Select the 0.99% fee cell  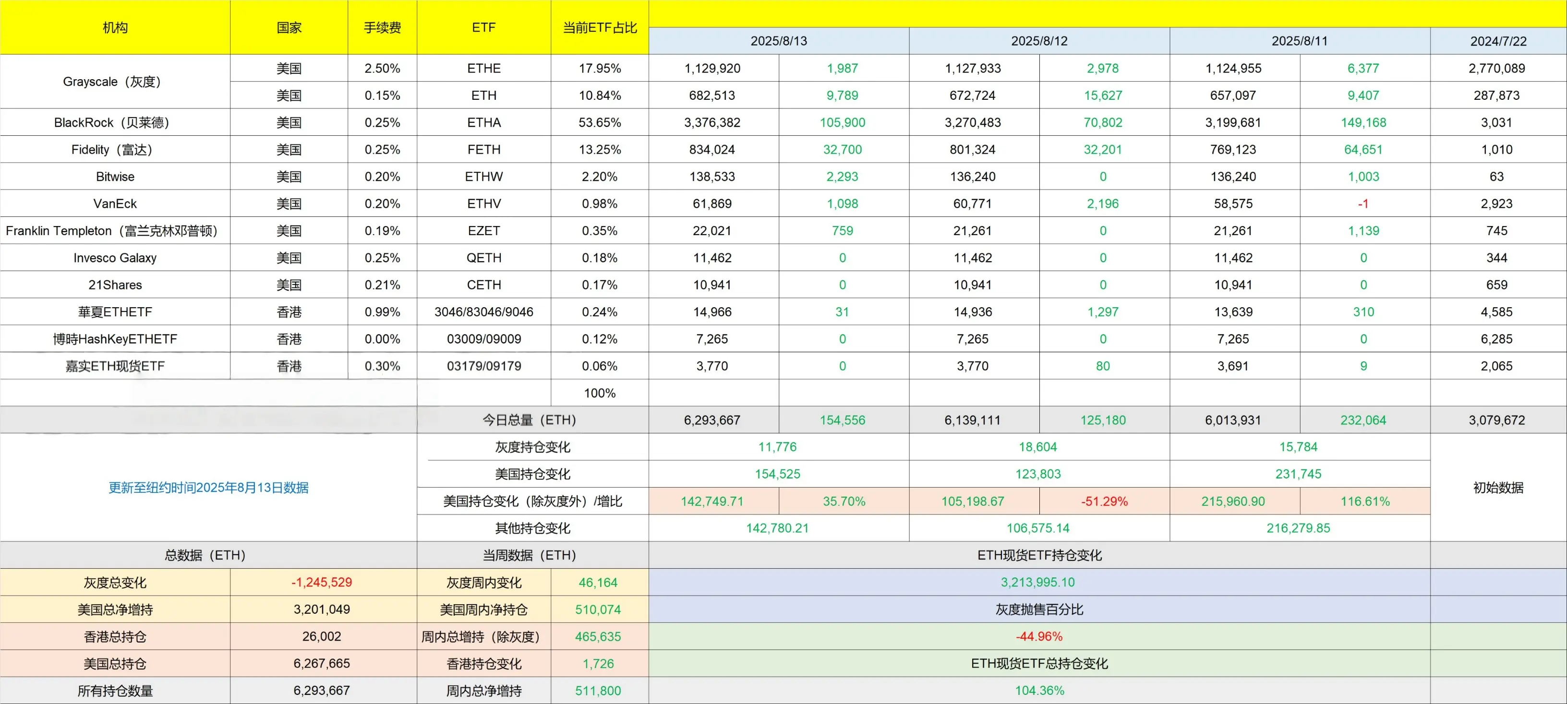pyautogui.click(x=382, y=312)
